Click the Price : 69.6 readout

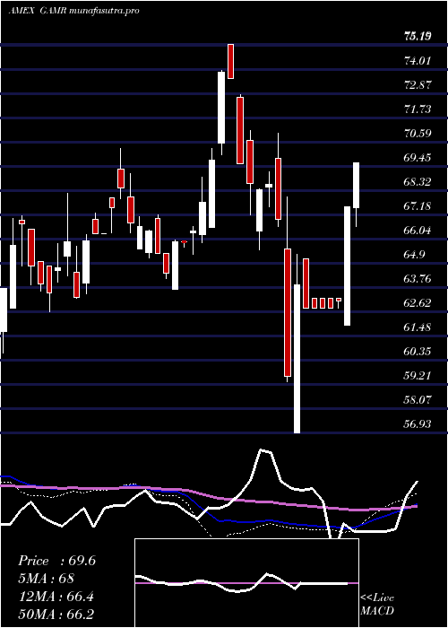coord(56,561)
